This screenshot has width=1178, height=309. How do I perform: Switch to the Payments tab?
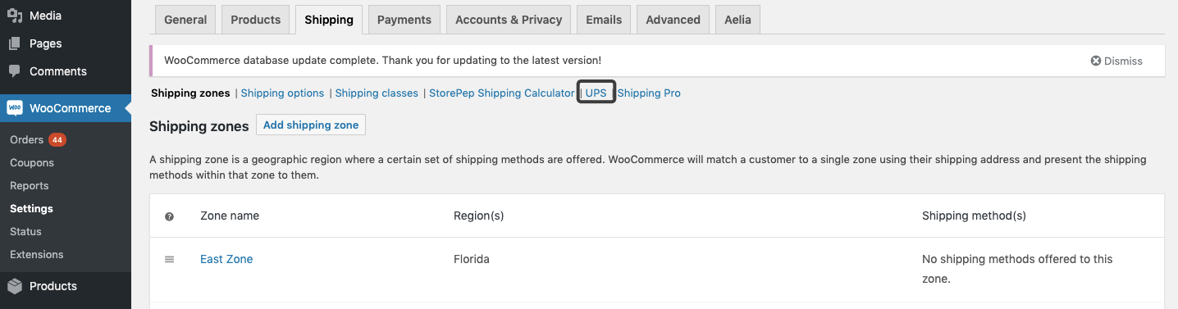(404, 20)
